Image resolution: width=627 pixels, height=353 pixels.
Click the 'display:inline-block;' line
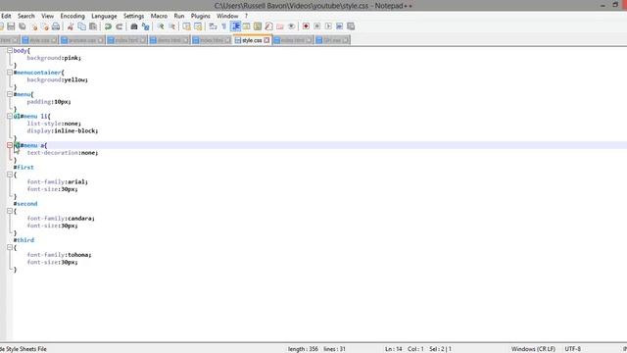coord(63,130)
